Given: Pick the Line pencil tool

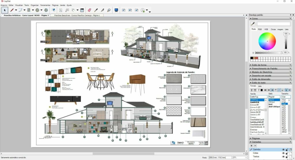Looking at the screenshot, I should pos(12,10).
